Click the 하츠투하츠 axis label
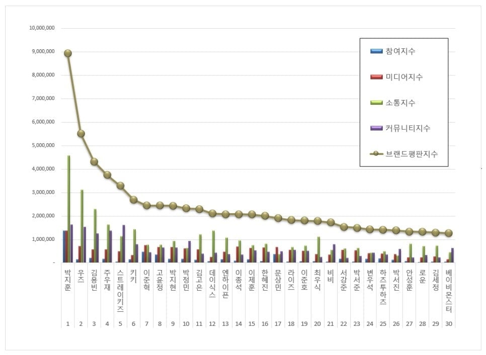The height and width of the screenshot is (355, 486). 383,290
